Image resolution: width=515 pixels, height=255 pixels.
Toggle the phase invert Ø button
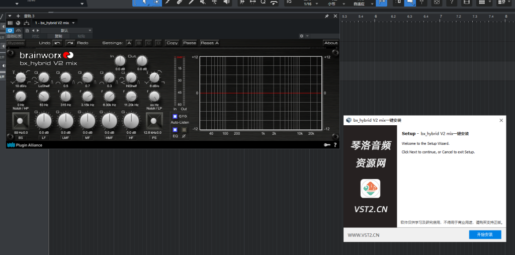[x=184, y=130]
